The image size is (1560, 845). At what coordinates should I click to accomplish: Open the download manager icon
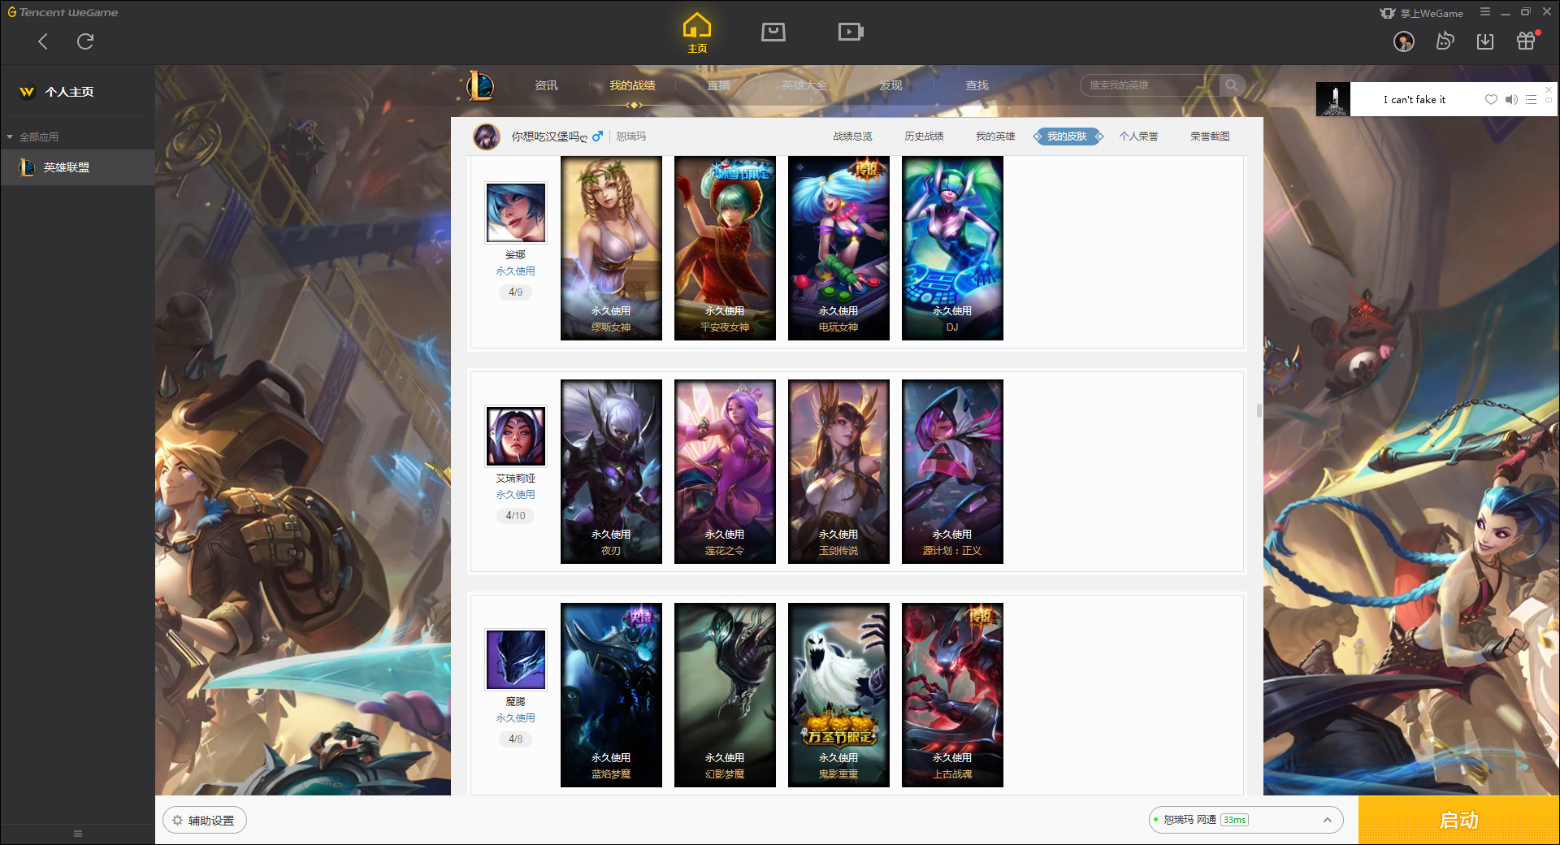(1485, 41)
